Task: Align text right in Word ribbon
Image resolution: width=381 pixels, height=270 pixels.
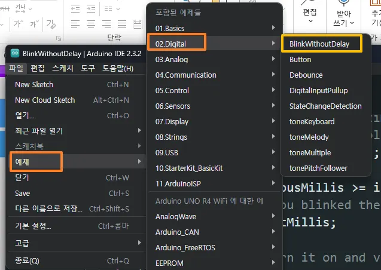Action: point(106,24)
